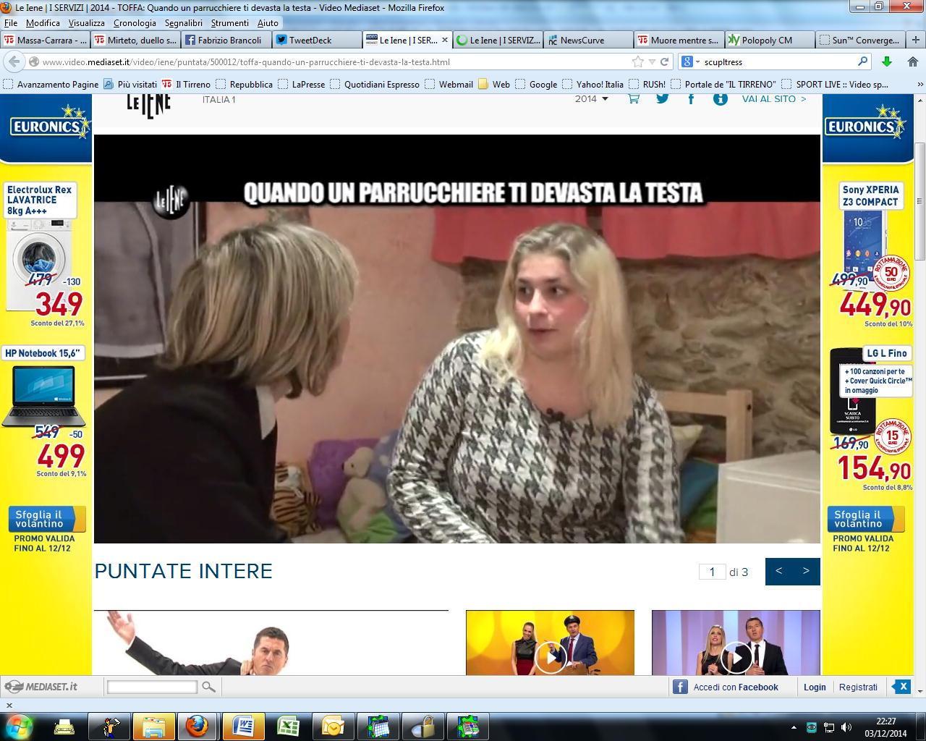Switch to the Polopoly CM tab

769,40
